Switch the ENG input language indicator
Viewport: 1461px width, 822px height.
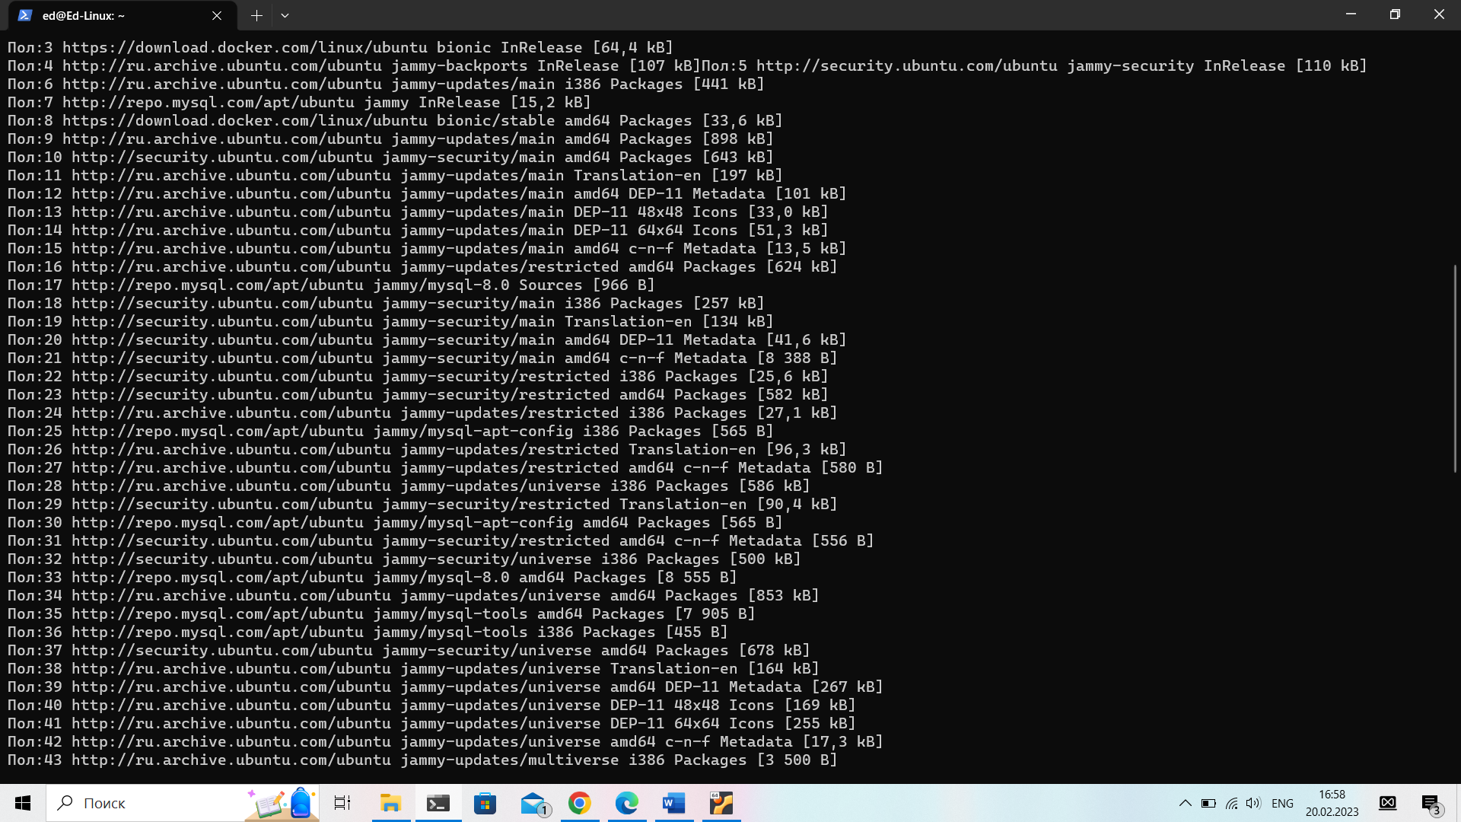[1282, 803]
